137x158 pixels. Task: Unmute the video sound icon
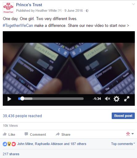[107, 99]
